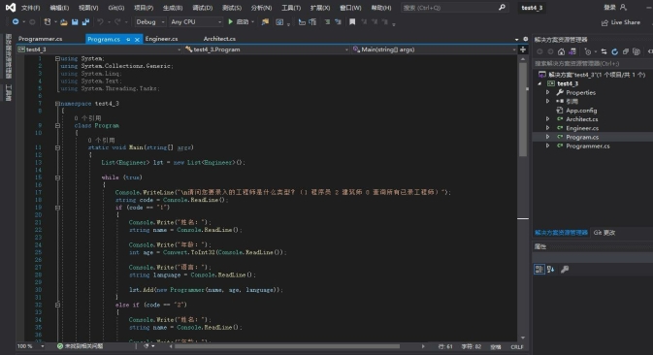Viewport: 653px width, 355px height.
Task: Open the 工具(T) menu
Action: point(291,8)
